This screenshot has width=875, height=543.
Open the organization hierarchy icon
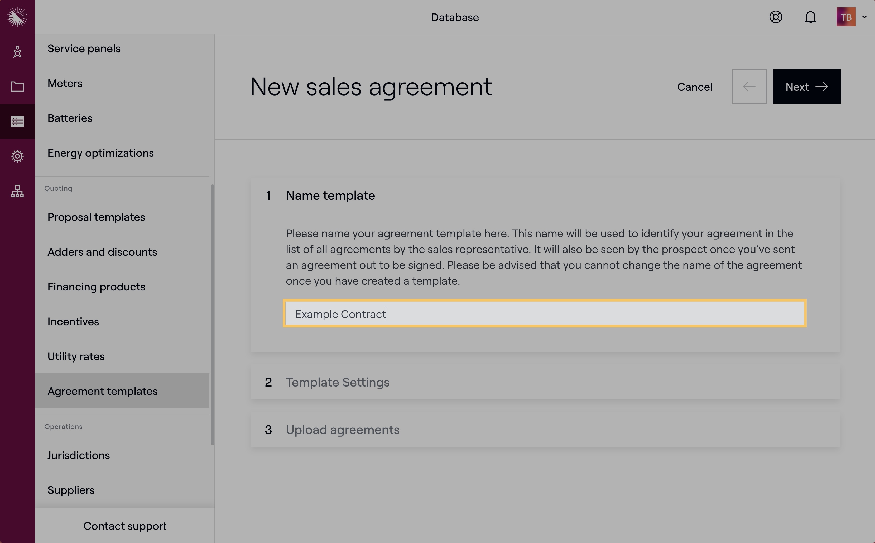coord(17,191)
